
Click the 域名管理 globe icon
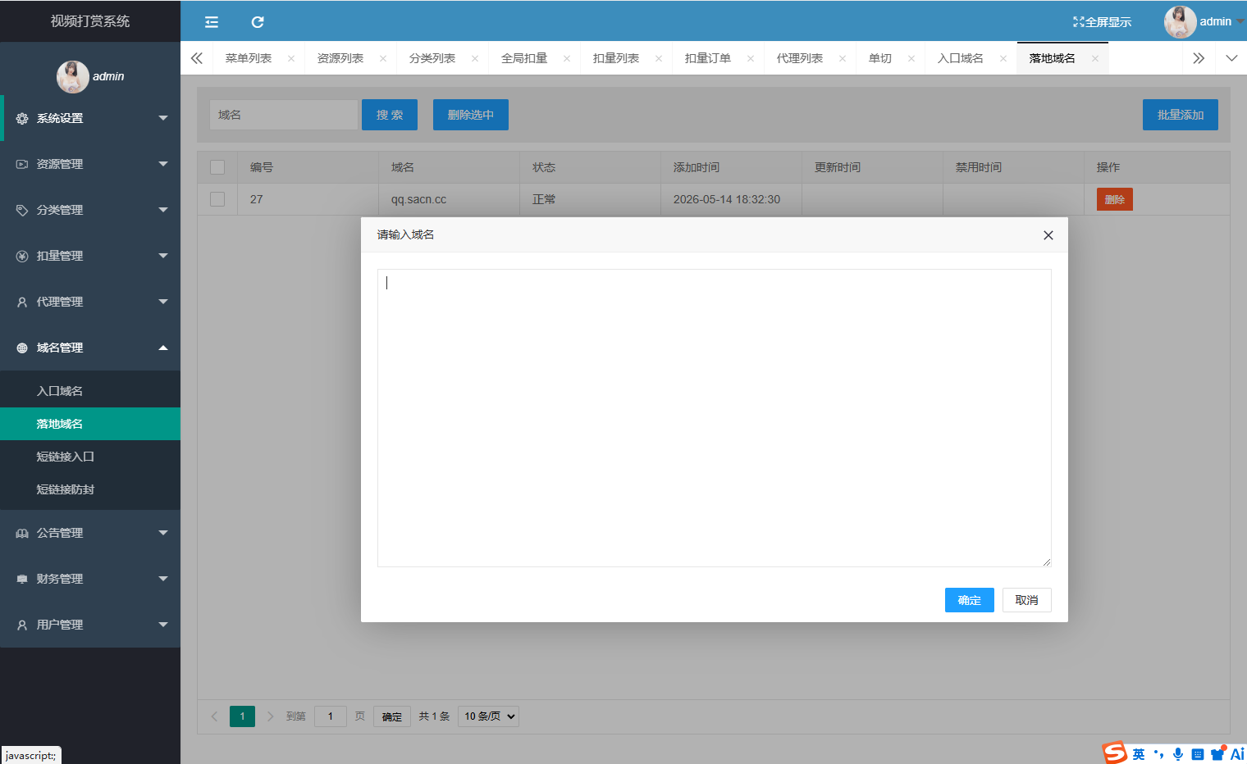point(22,348)
